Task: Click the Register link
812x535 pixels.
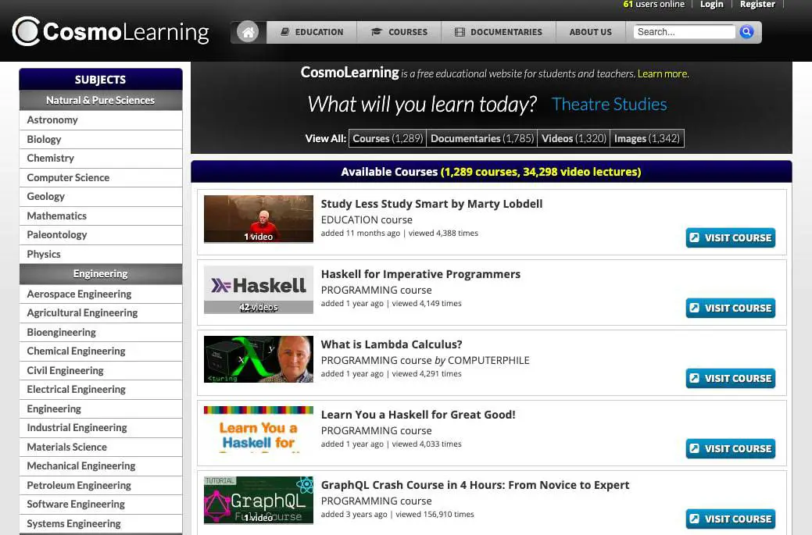Action: [x=757, y=5]
